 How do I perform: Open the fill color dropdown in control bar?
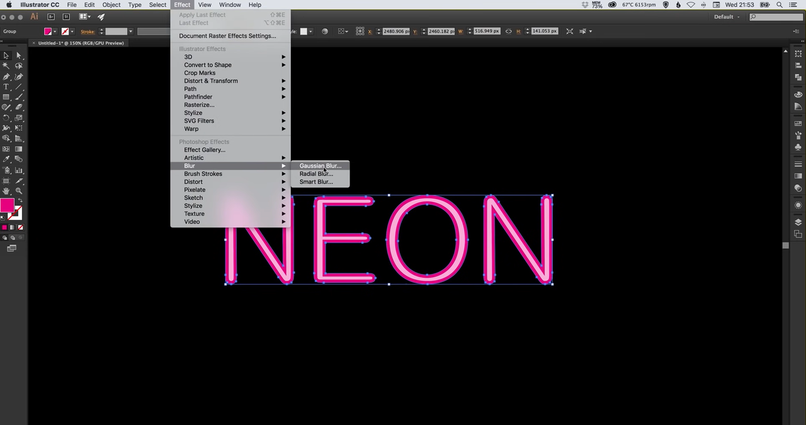click(x=55, y=31)
